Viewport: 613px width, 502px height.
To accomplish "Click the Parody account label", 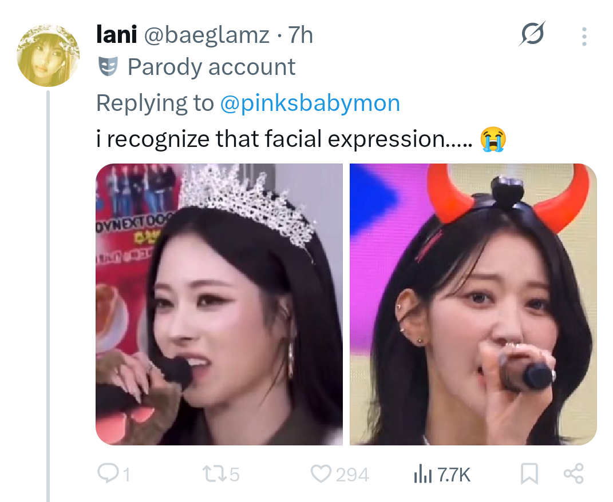I will coord(212,67).
